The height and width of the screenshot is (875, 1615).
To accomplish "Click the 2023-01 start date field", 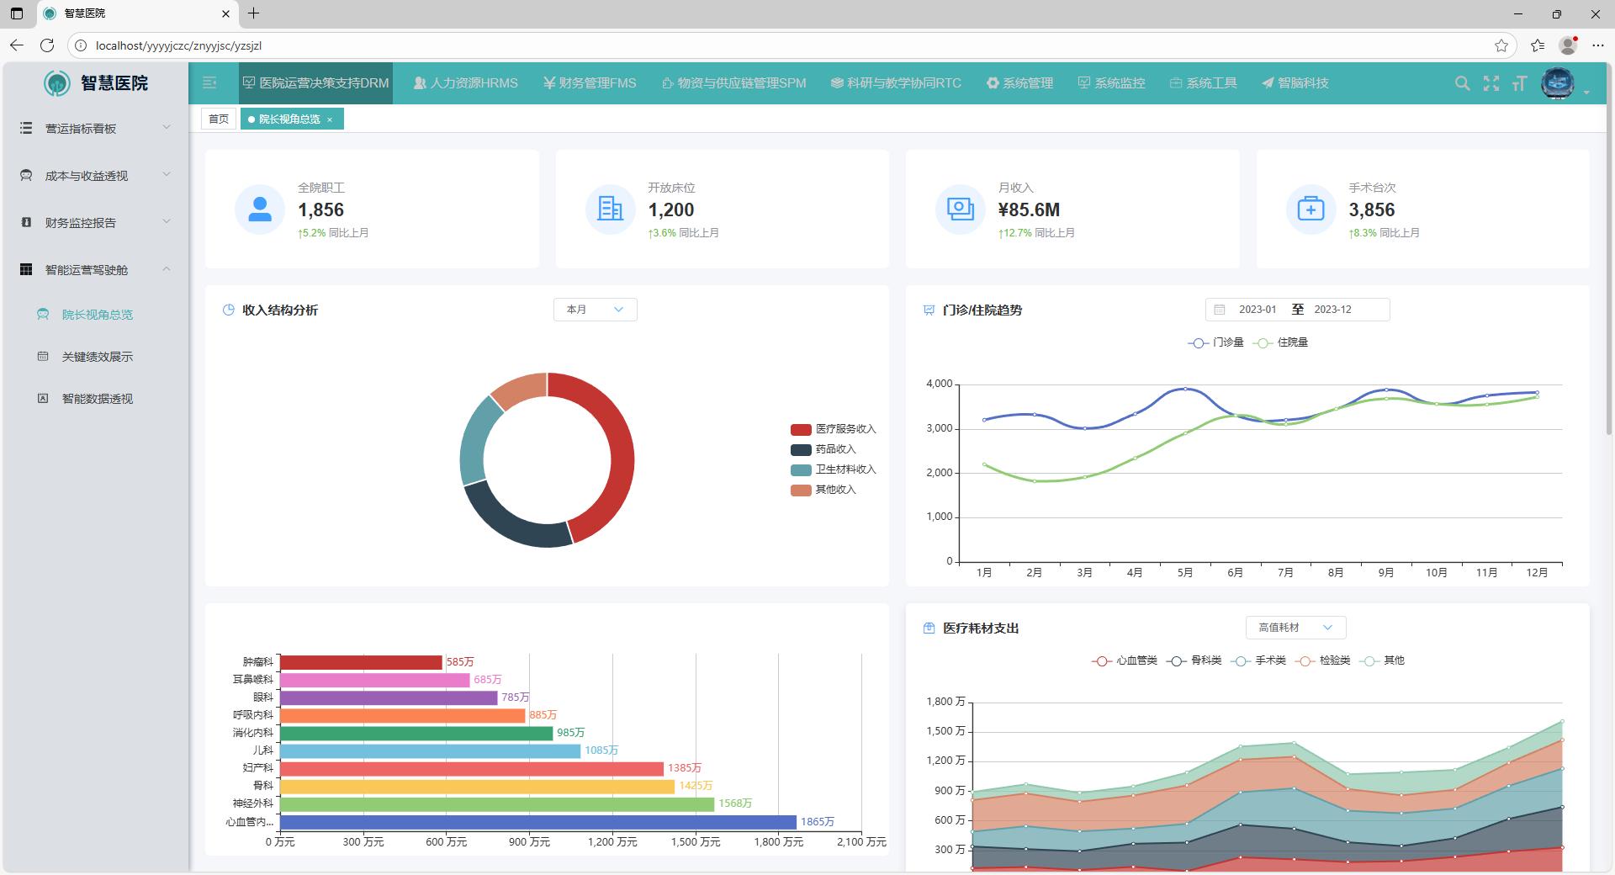I will click(1257, 310).
